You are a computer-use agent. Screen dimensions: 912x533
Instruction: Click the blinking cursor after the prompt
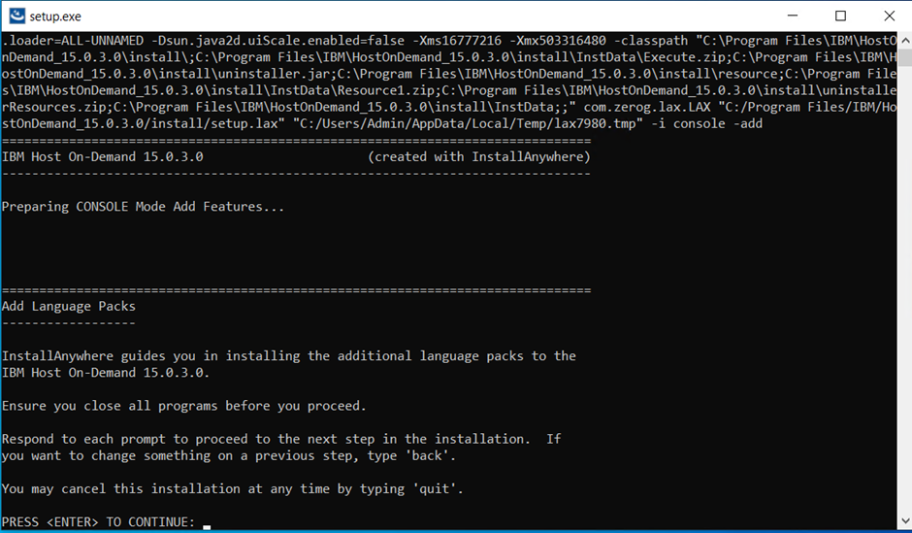pyautogui.click(x=207, y=524)
